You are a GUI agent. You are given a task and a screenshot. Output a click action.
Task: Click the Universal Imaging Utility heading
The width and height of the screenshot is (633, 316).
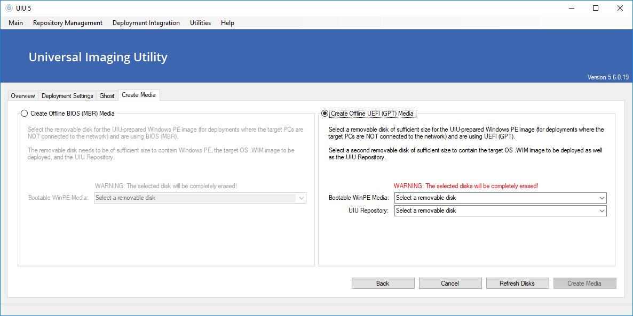pos(98,57)
